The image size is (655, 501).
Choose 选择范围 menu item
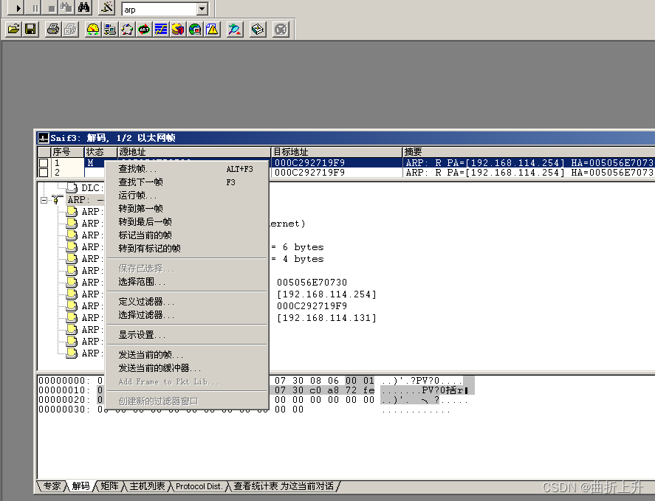point(187,282)
